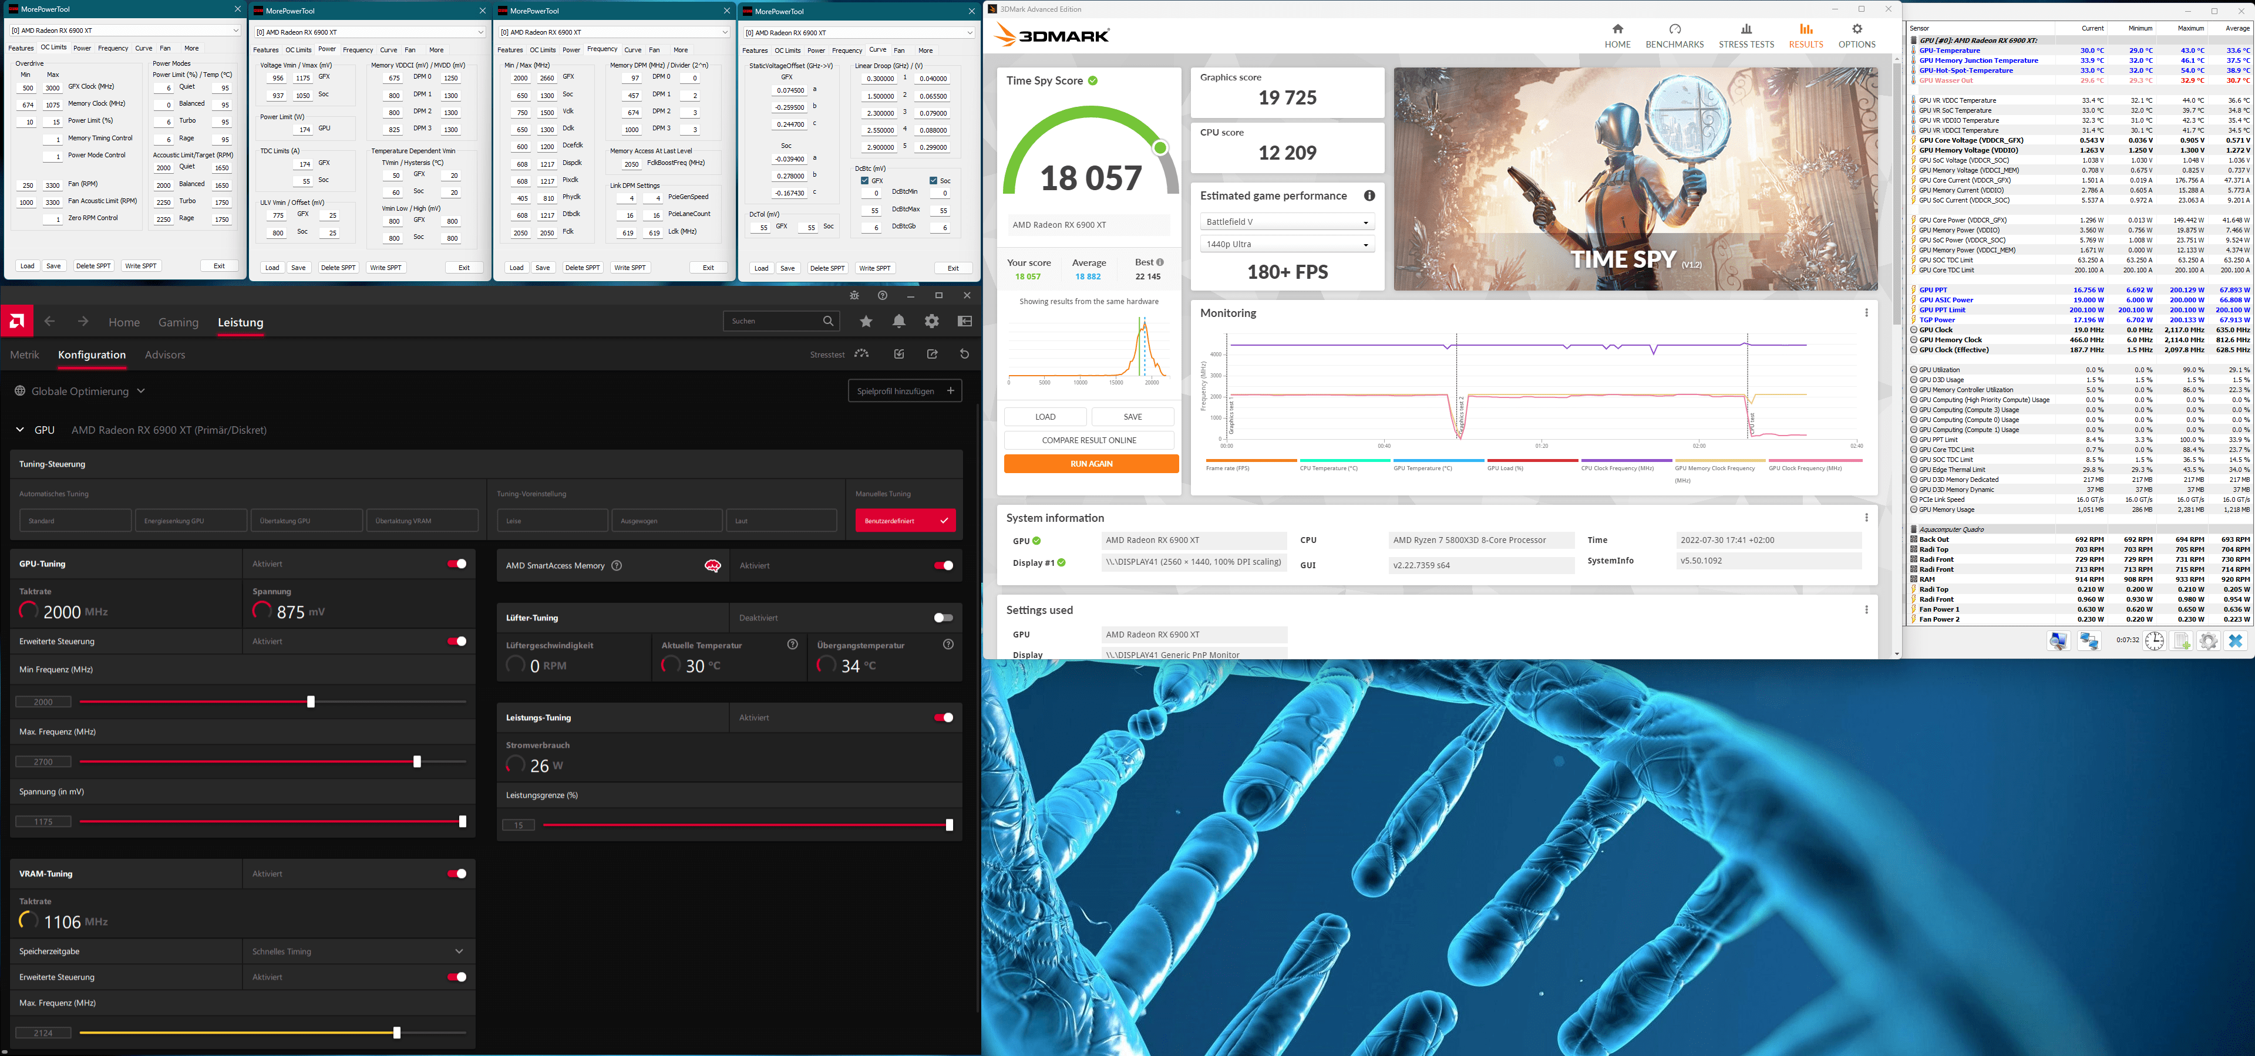
Task: Open GPU selector in third MorePowerTool window
Action: (614, 32)
